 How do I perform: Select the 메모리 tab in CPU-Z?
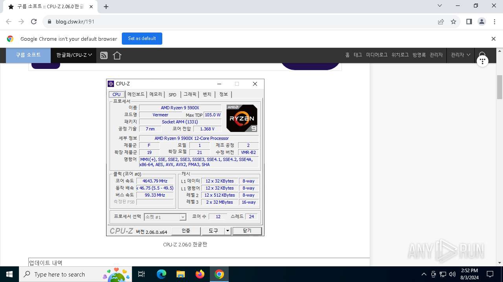[x=156, y=94]
